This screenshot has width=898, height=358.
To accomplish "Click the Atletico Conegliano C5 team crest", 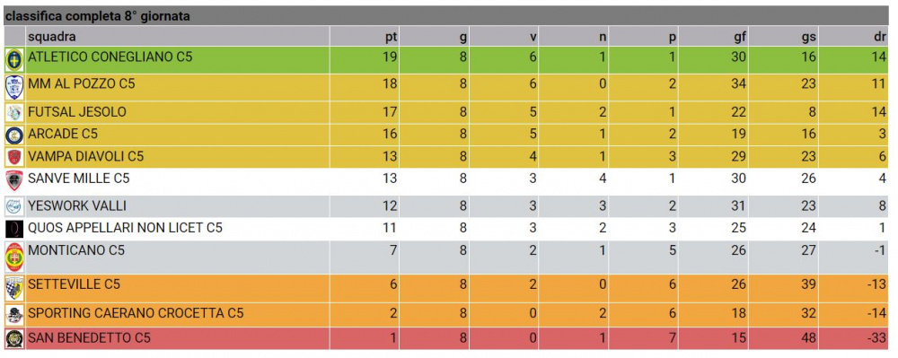I will [14, 60].
